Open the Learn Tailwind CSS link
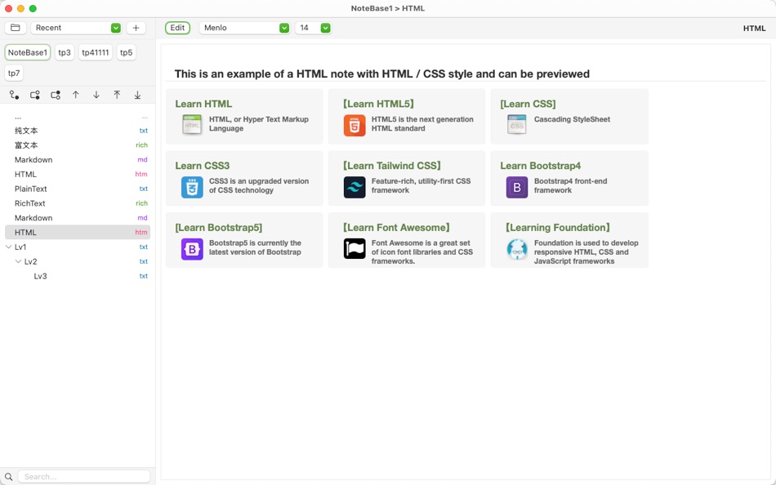Viewport: 776px width, 485px height. click(392, 166)
